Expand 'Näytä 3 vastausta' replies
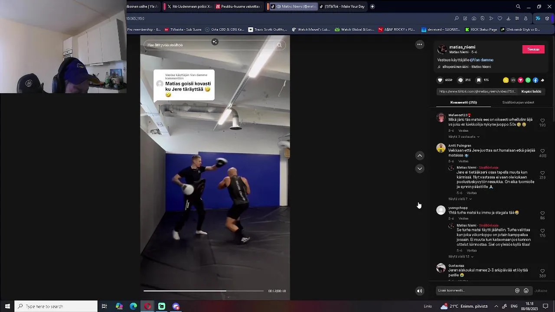Screen dimensions: 555x312 point(464,137)
